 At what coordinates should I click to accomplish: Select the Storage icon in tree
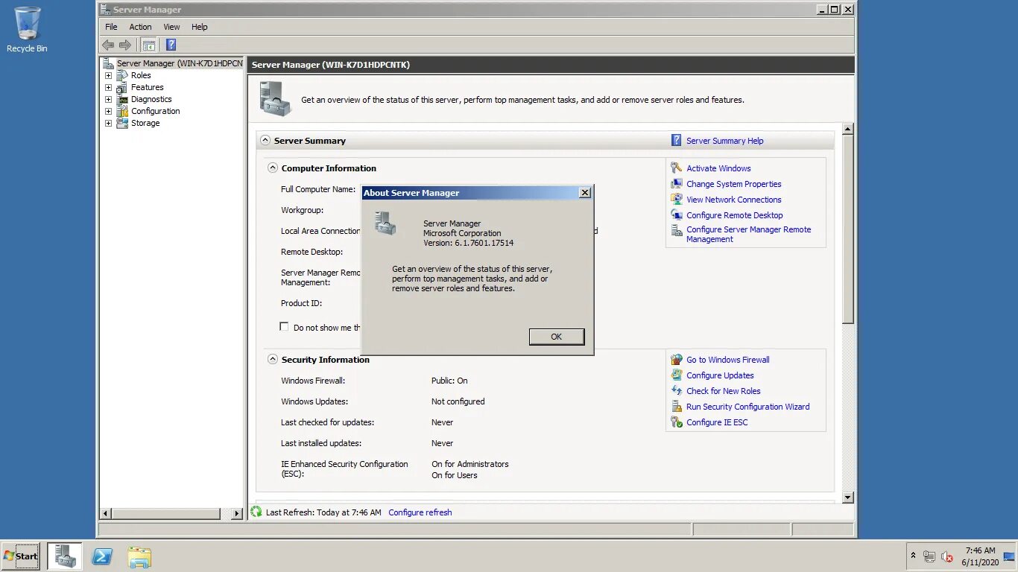pos(122,123)
